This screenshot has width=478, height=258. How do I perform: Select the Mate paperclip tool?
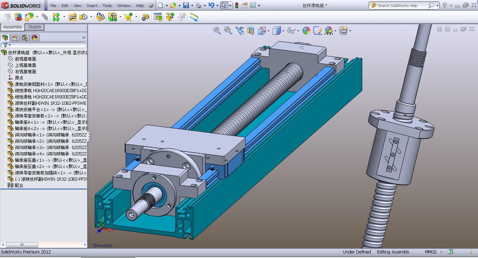tap(45, 17)
